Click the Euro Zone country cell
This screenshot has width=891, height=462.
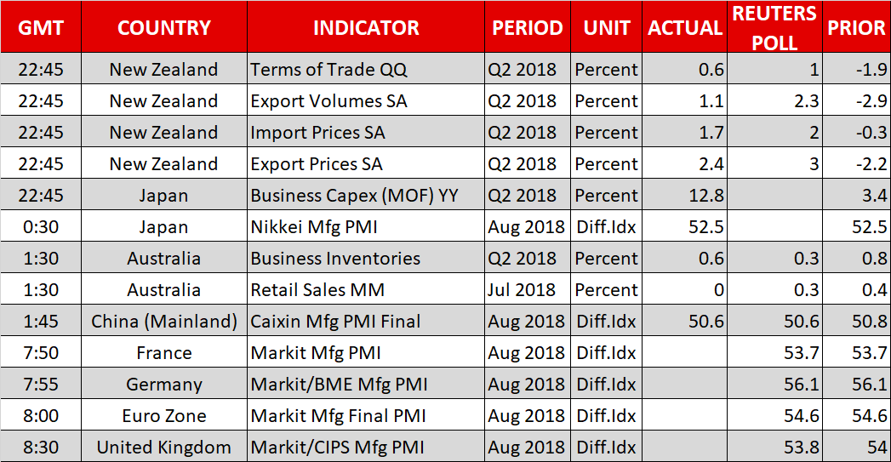(x=163, y=416)
